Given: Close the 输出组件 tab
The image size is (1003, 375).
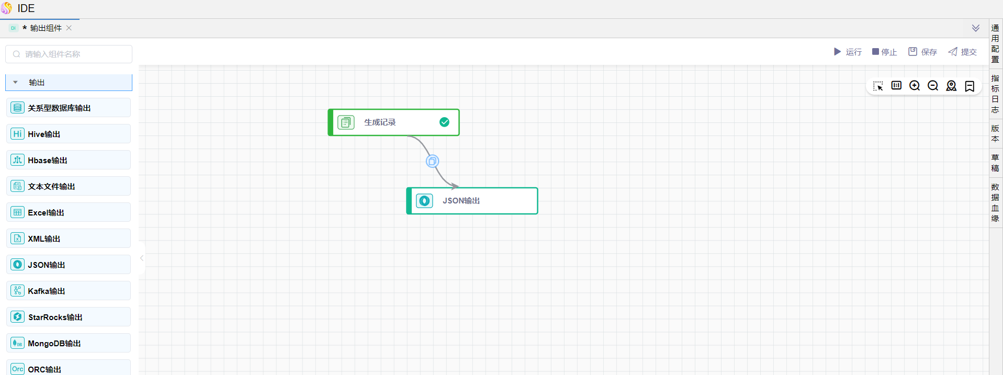Looking at the screenshot, I should point(69,28).
